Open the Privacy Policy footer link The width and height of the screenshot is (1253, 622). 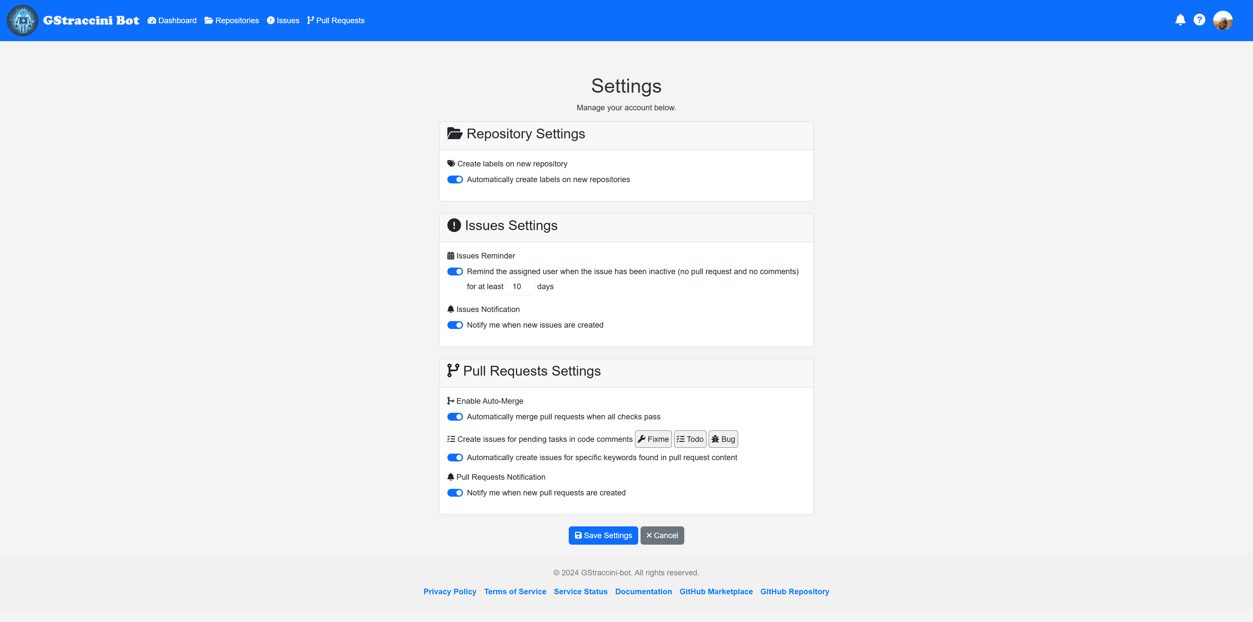[450, 591]
